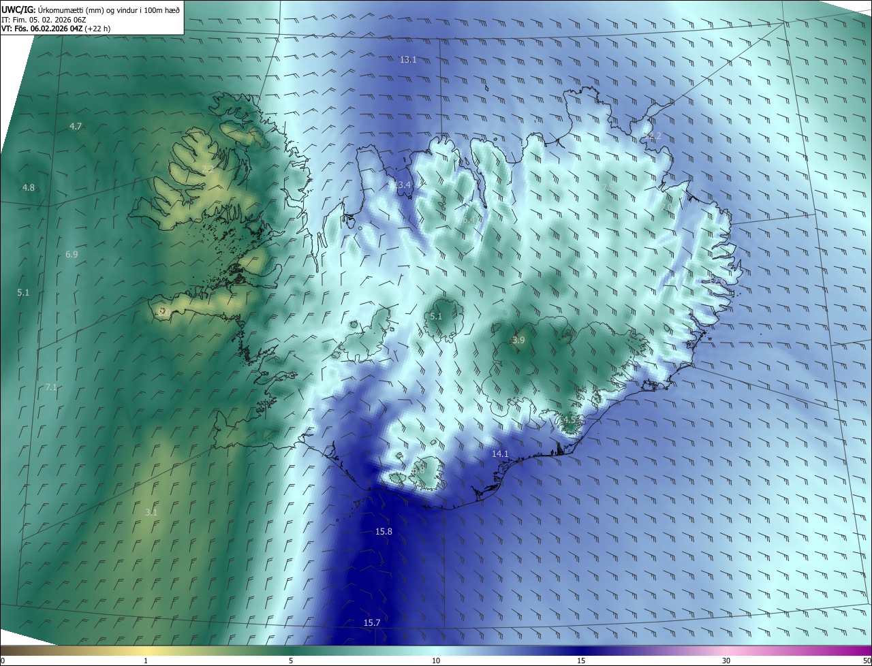Screen dimensions: 872x666
Task: Click the 6.4 value in the northern highlands
Action: [x=469, y=220]
